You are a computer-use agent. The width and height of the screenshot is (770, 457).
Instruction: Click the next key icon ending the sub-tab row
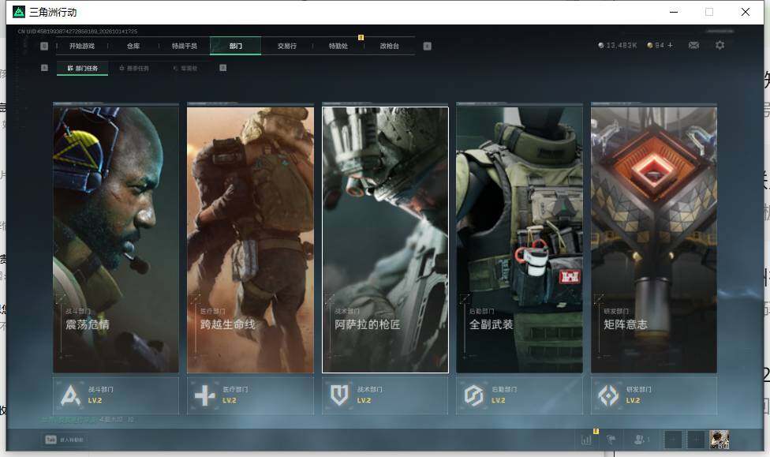[223, 68]
